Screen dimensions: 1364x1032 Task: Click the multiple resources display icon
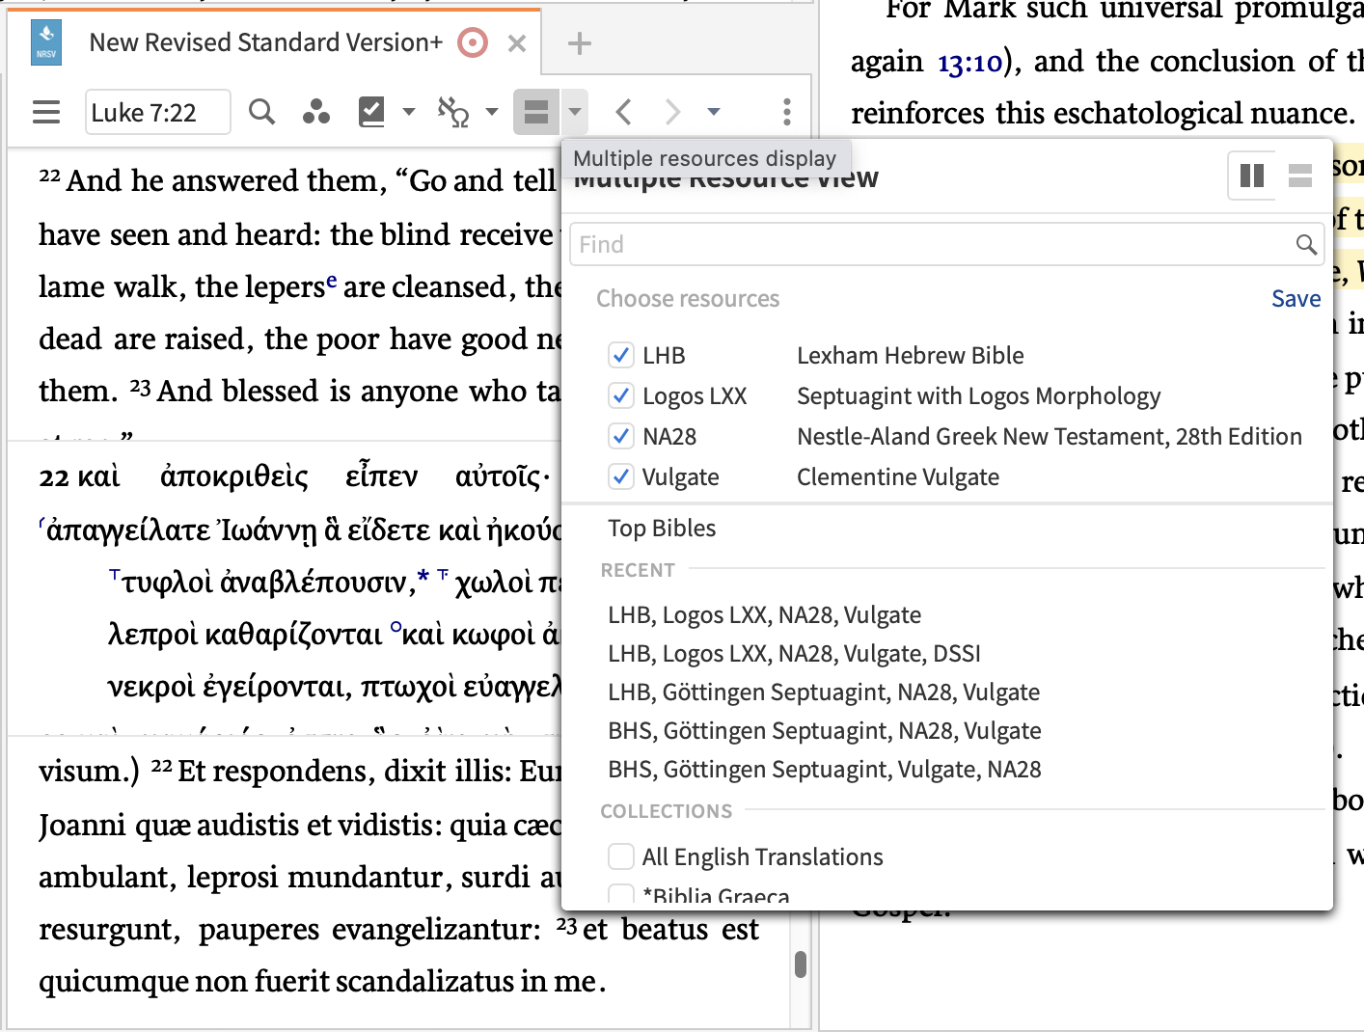(536, 111)
